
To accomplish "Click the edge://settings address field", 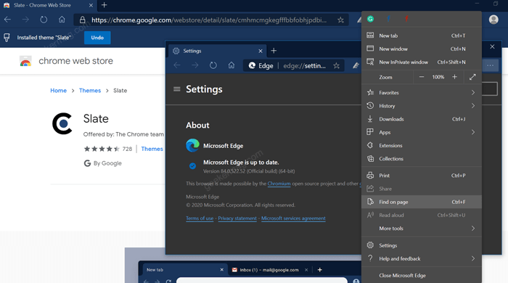I will (x=293, y=66).
